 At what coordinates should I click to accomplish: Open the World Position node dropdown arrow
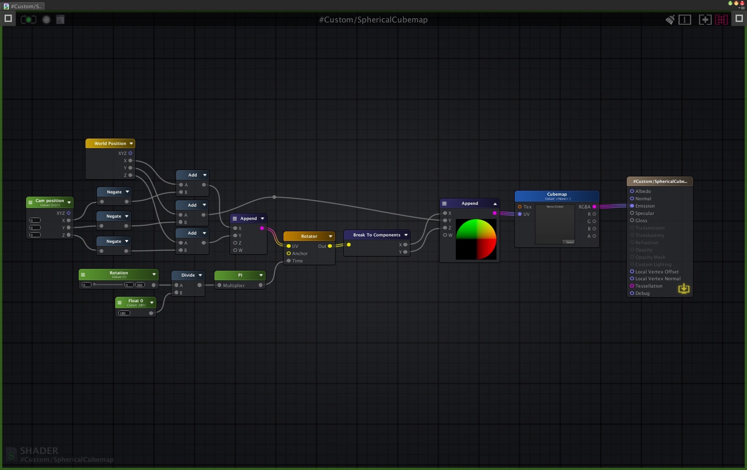coord(131,144)
